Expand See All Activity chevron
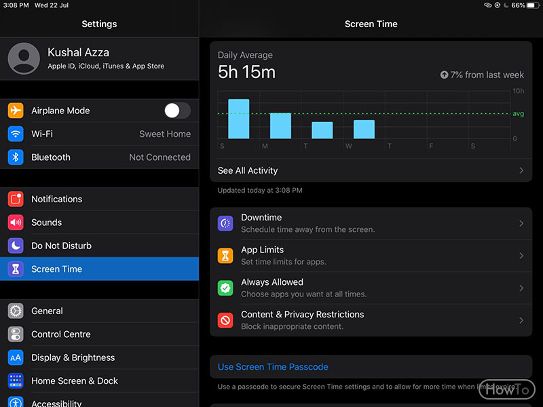Viewport: 543px width, 407px height. pos(521,170)
